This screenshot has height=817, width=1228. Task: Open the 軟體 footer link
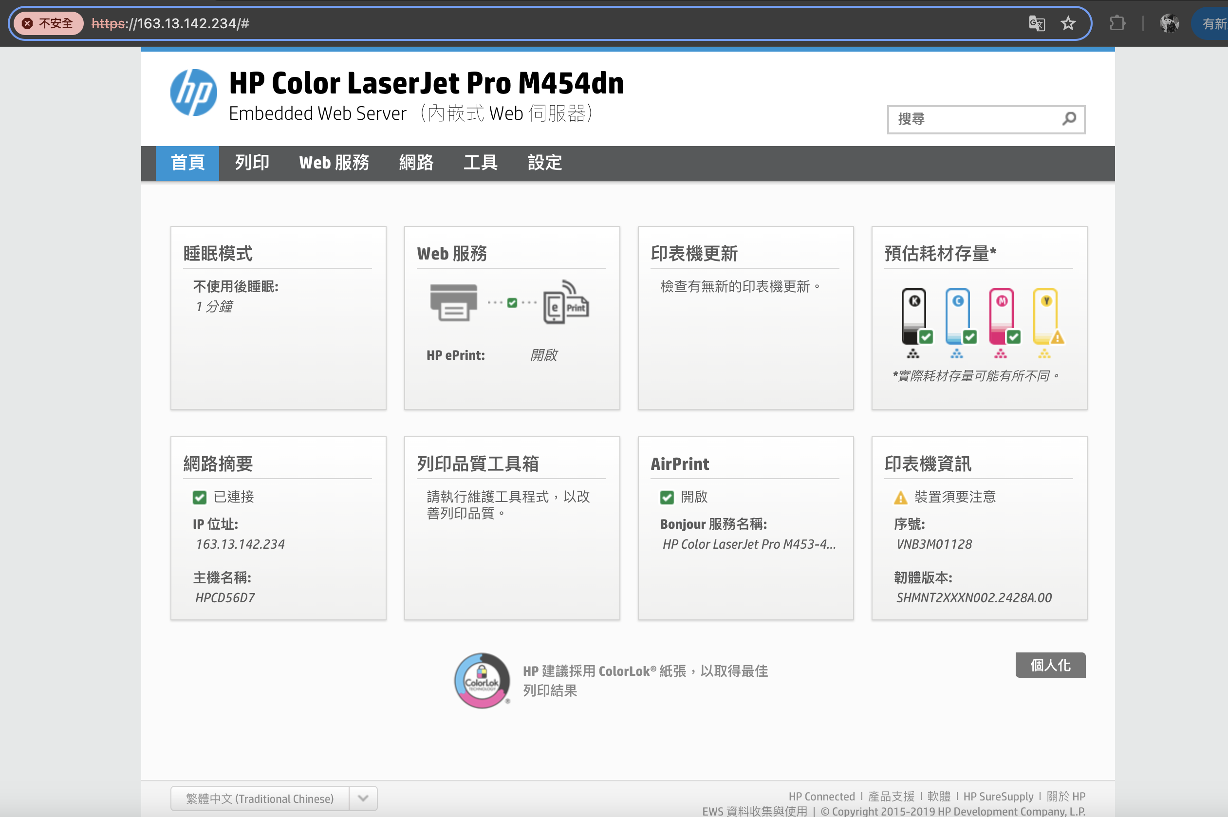tap(939, 796)
